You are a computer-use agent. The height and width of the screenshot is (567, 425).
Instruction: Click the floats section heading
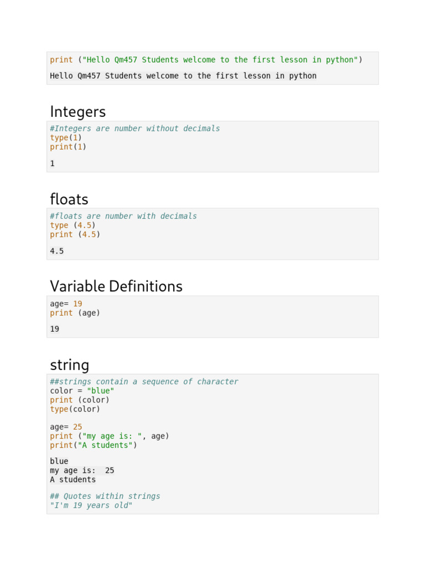[69, 199]
